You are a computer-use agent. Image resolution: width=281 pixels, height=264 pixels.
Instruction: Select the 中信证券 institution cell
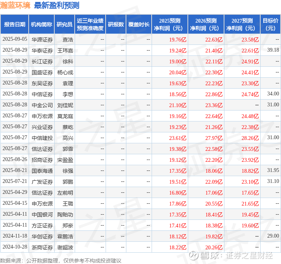[42, 94]
